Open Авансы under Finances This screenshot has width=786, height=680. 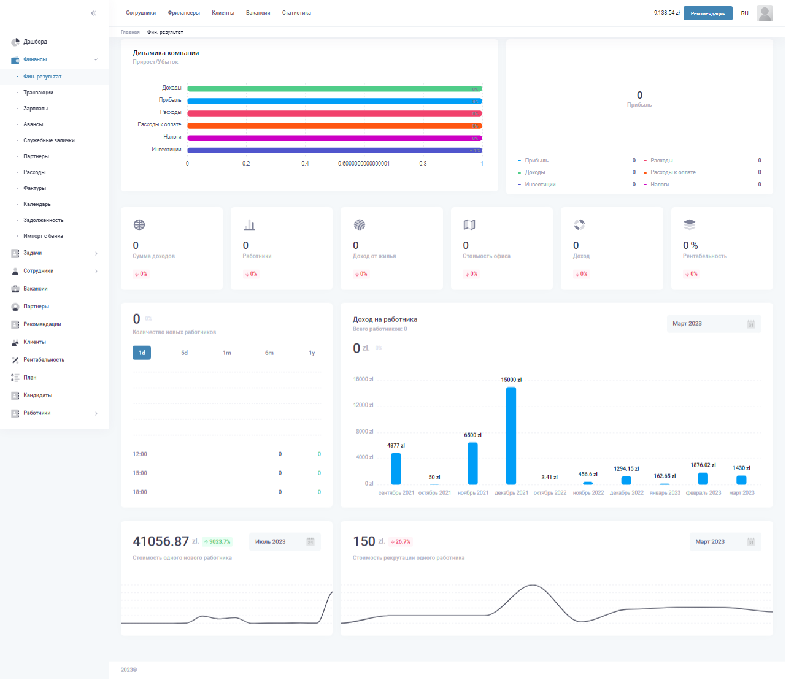point(33,124)
